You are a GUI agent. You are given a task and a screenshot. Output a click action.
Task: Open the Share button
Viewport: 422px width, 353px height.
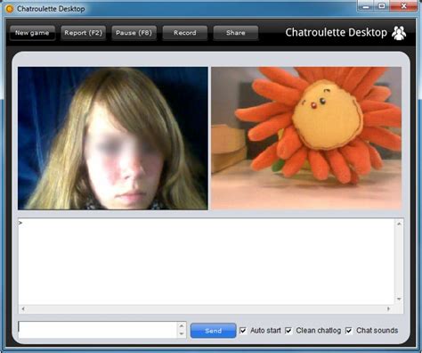[236, 33]
